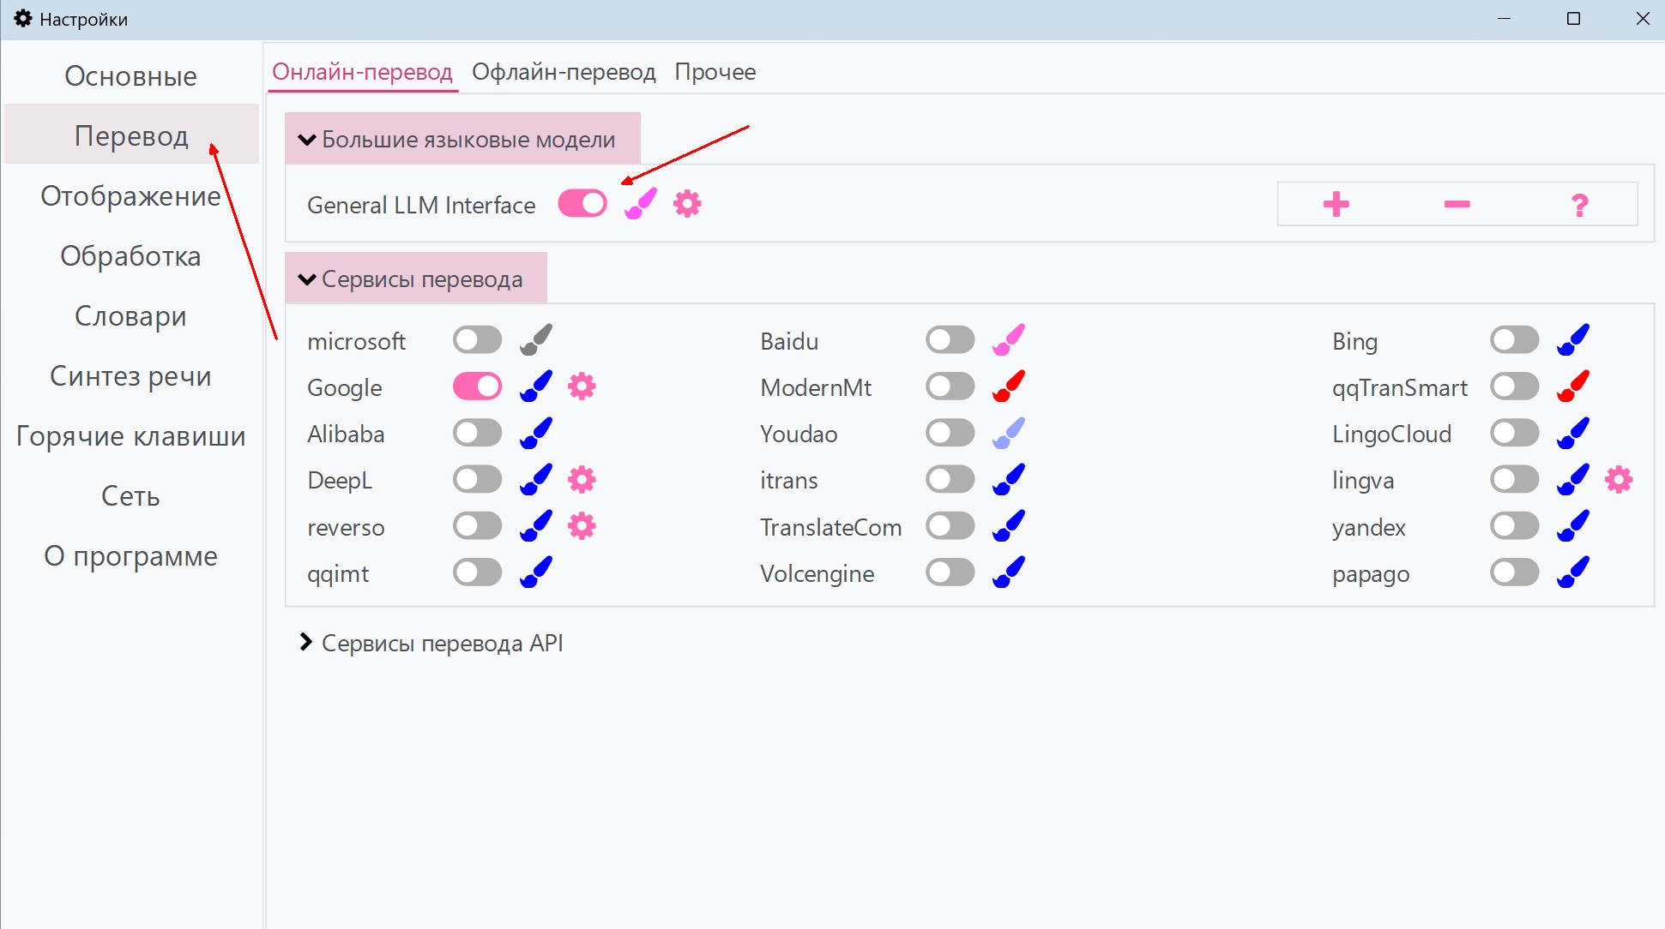Open the gear settings for lingva

coord(1619,479)
